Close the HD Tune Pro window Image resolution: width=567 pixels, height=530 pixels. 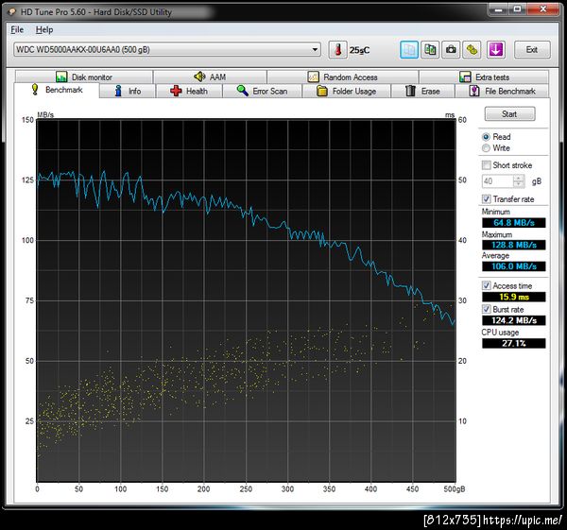pos(542,9)
